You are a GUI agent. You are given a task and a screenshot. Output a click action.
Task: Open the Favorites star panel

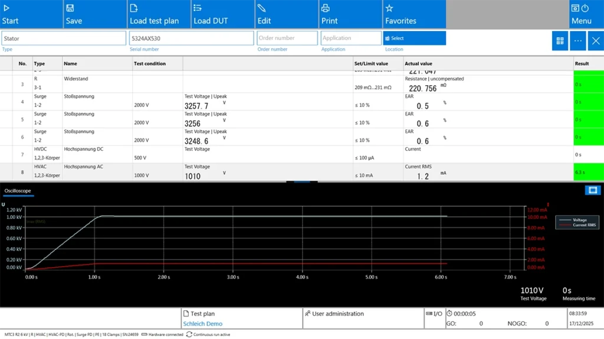coord(413,14)
